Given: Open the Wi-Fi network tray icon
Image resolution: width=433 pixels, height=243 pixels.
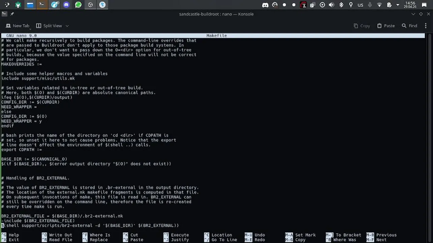Looking at the screenshot, I should click(x=379, y=5).
